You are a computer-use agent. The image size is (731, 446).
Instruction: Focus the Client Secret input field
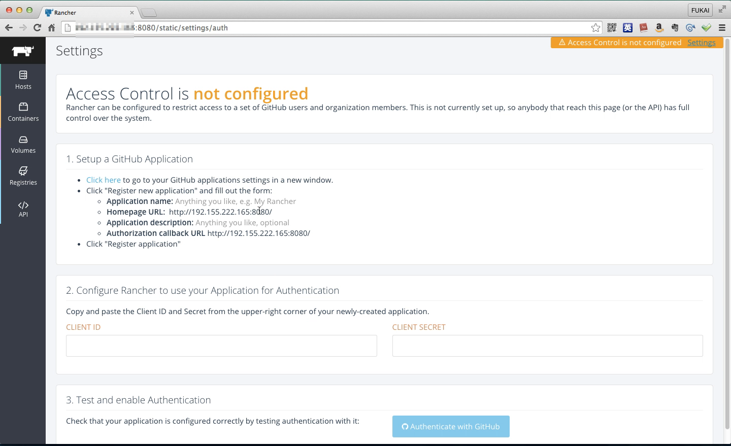click(547, 346)
